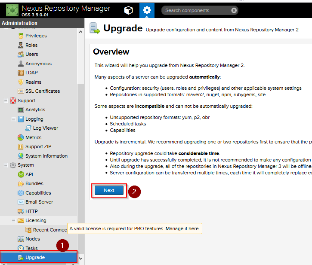Collapse the Logging tree node

click(x=14, y=119)
